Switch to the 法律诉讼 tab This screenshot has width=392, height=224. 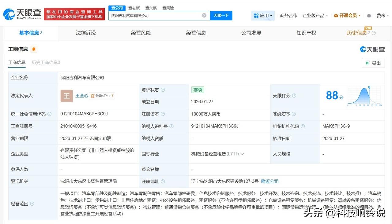86,33
